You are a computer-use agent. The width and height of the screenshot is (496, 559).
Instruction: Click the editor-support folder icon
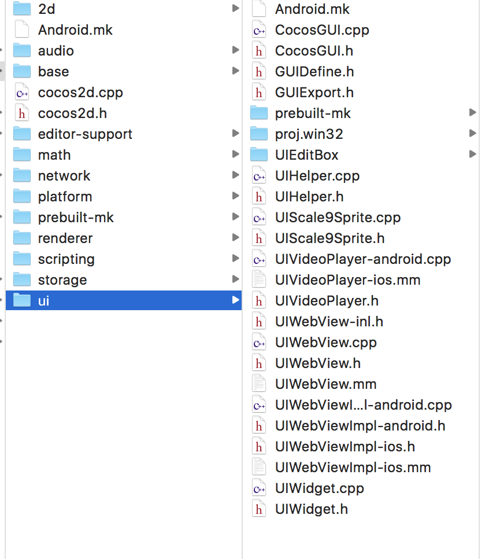tap(22, 134)
